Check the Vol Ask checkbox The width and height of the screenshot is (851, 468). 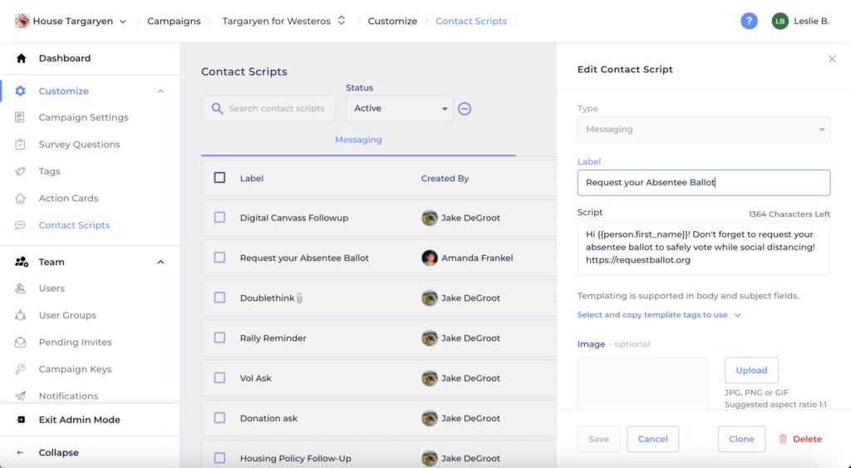click(219, 377)
